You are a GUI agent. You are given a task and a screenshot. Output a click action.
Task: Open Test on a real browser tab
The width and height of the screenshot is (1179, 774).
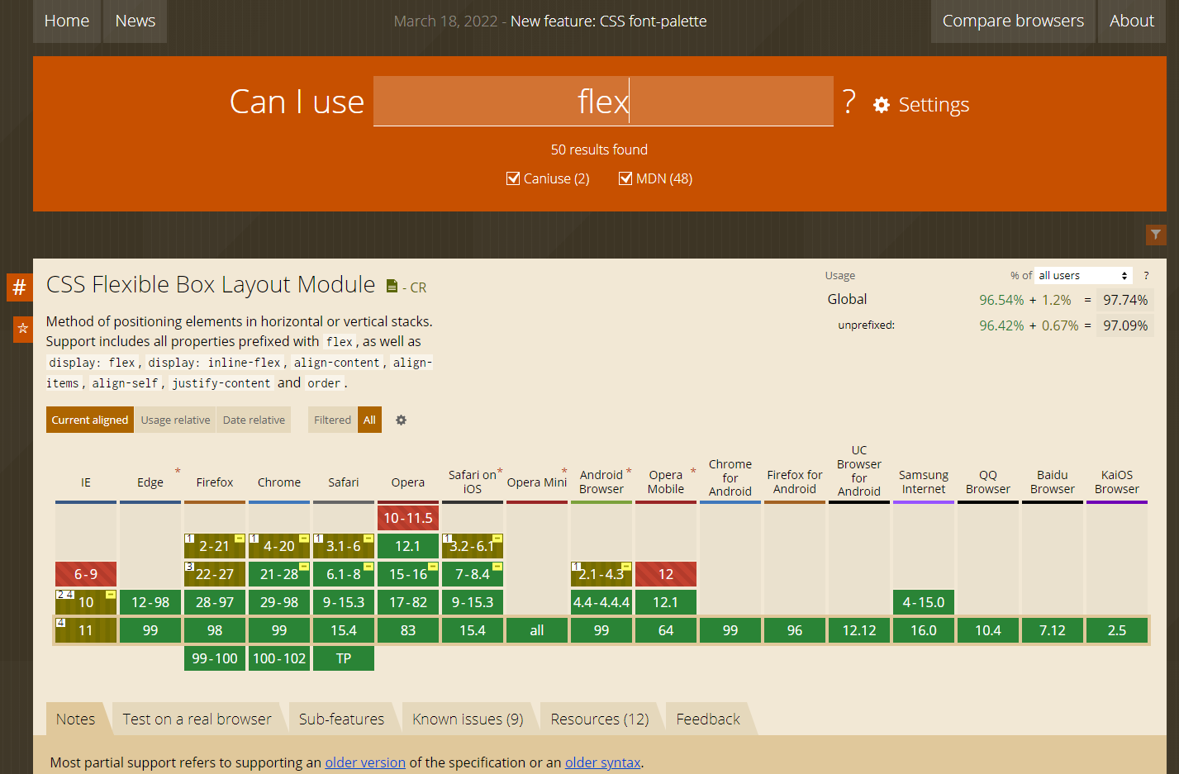tap(197, 719)
